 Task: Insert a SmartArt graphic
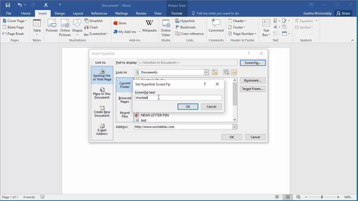pyautogui.click(x=94, y=21)
